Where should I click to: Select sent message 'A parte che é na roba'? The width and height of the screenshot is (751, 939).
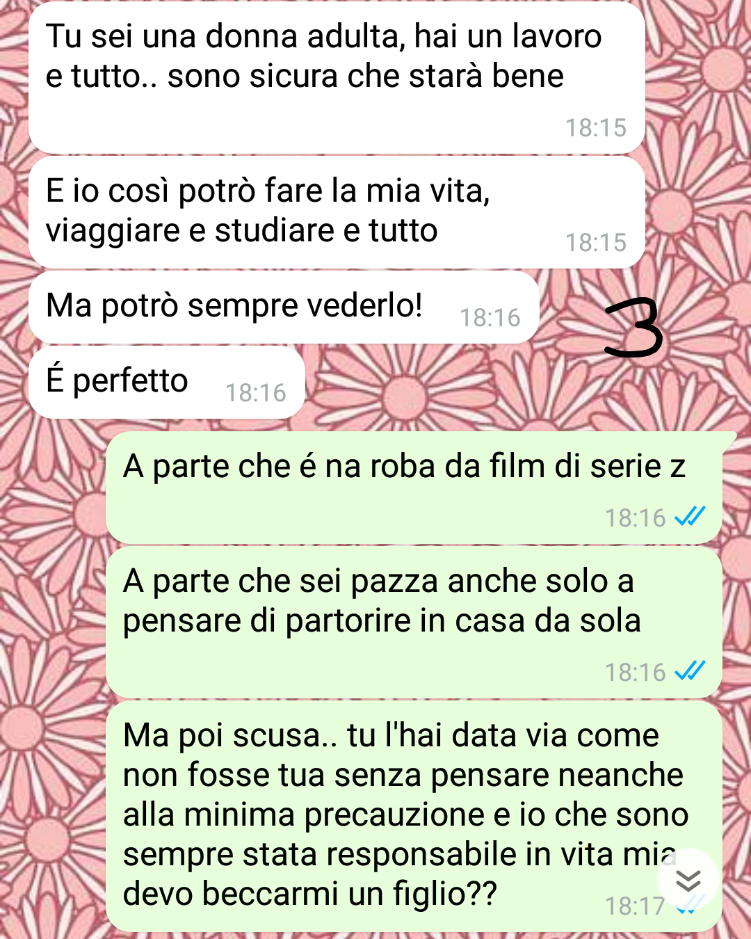click(414, 488)
